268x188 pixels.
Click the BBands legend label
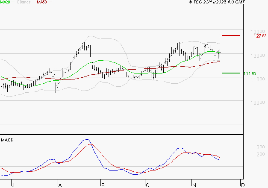click(24, 2)
